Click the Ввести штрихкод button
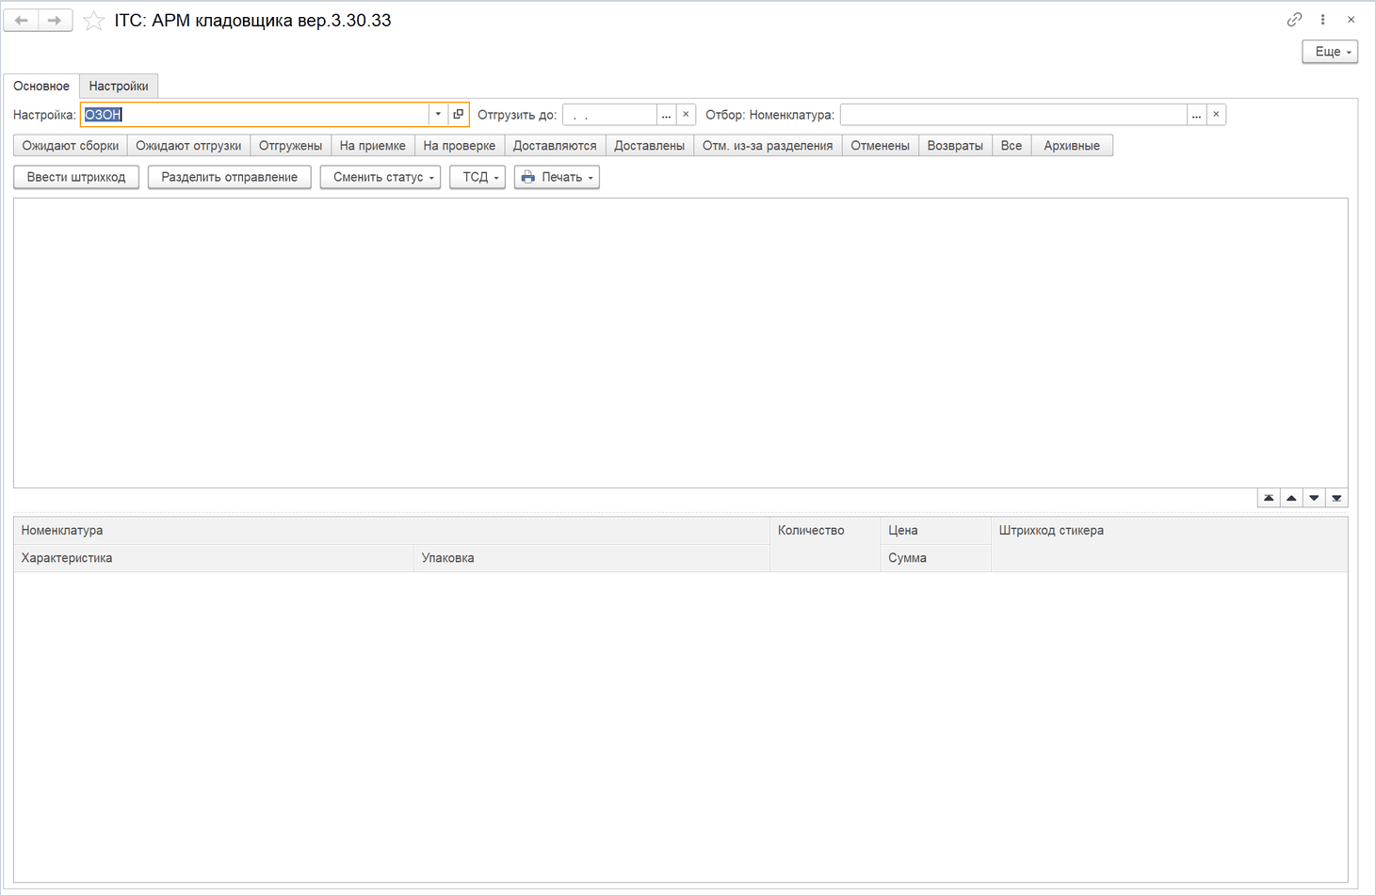 [76, 177]
